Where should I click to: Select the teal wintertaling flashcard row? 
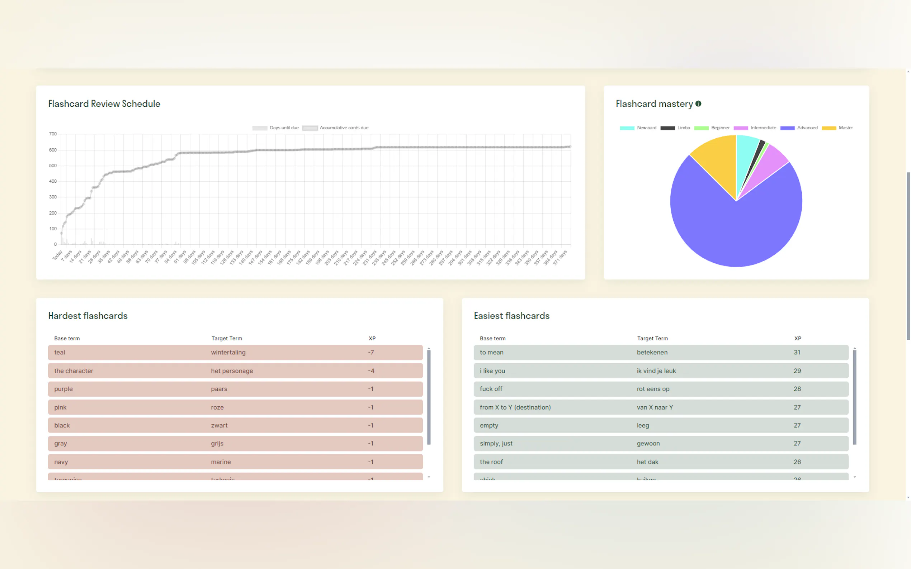tap(235, 353)
